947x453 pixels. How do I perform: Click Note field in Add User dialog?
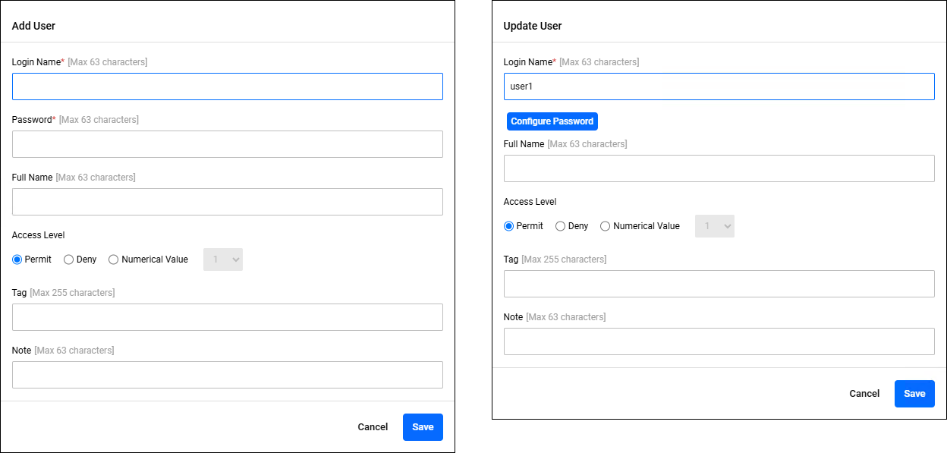[228, 375]
